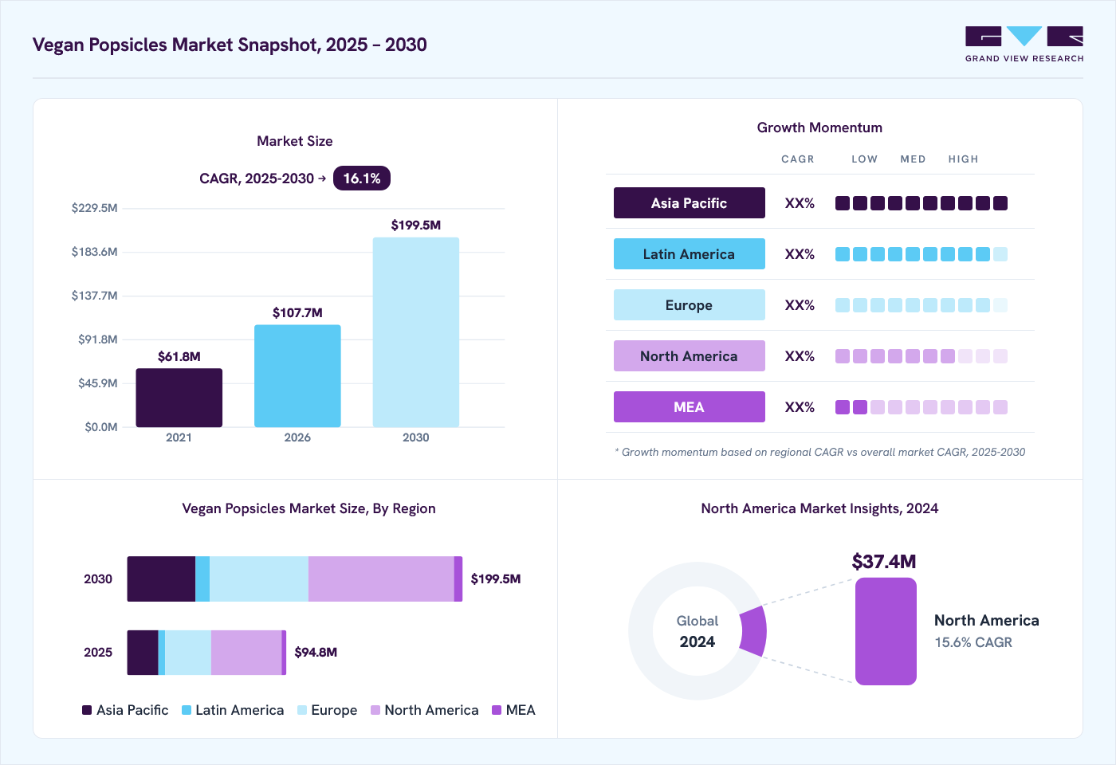Viewport: 1116px width, 765px height.
Task: Click the "$137.7M" y-axis label
Action: [x=94, y=296]
